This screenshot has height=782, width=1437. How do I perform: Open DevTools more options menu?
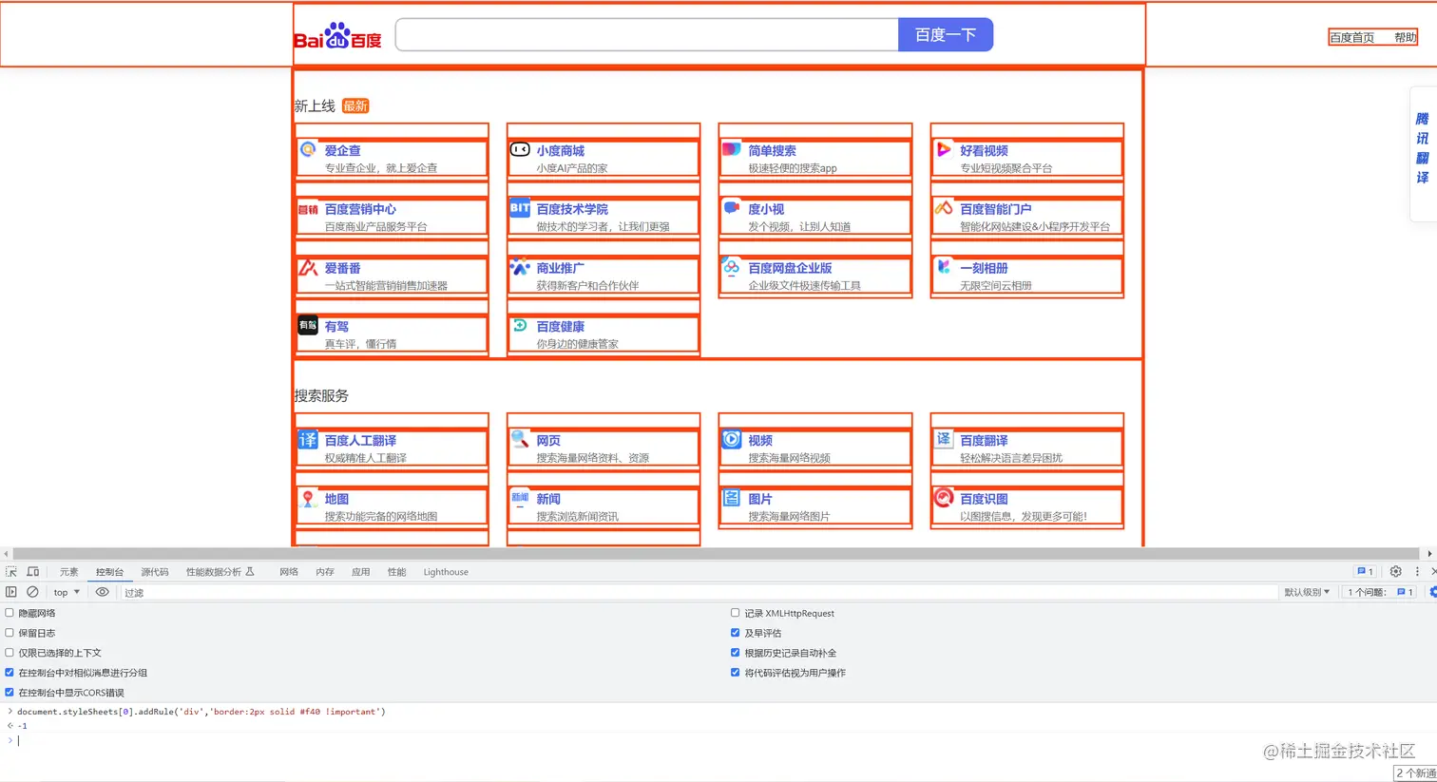tap(1417, 571)
